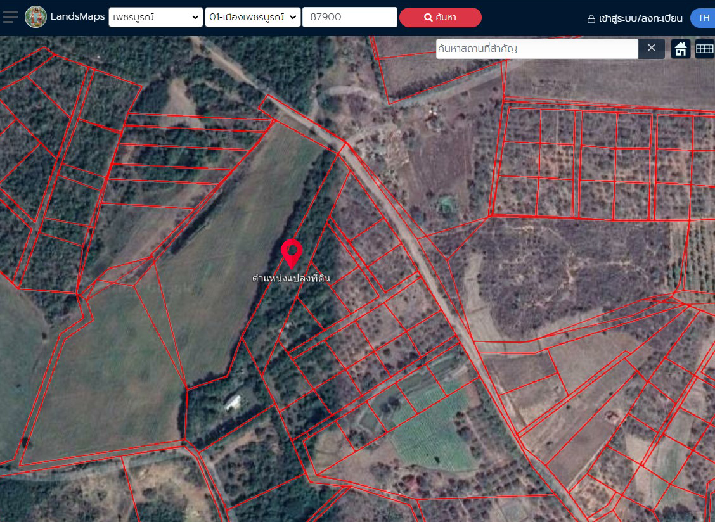This screenshot has width=715, height=522.
Task: Open the เข้าสู่ระบบ/ลงทะเบียน login link
Action: [x=640, y=18]
